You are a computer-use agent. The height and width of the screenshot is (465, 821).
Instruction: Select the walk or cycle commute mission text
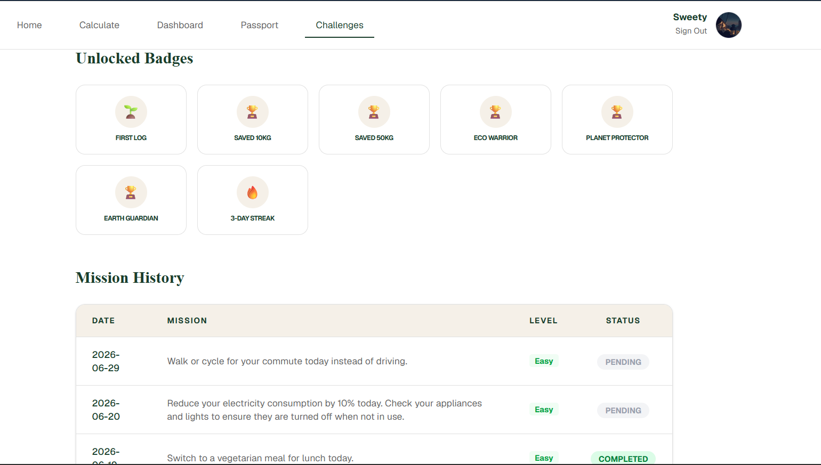[x=287, y=361]
